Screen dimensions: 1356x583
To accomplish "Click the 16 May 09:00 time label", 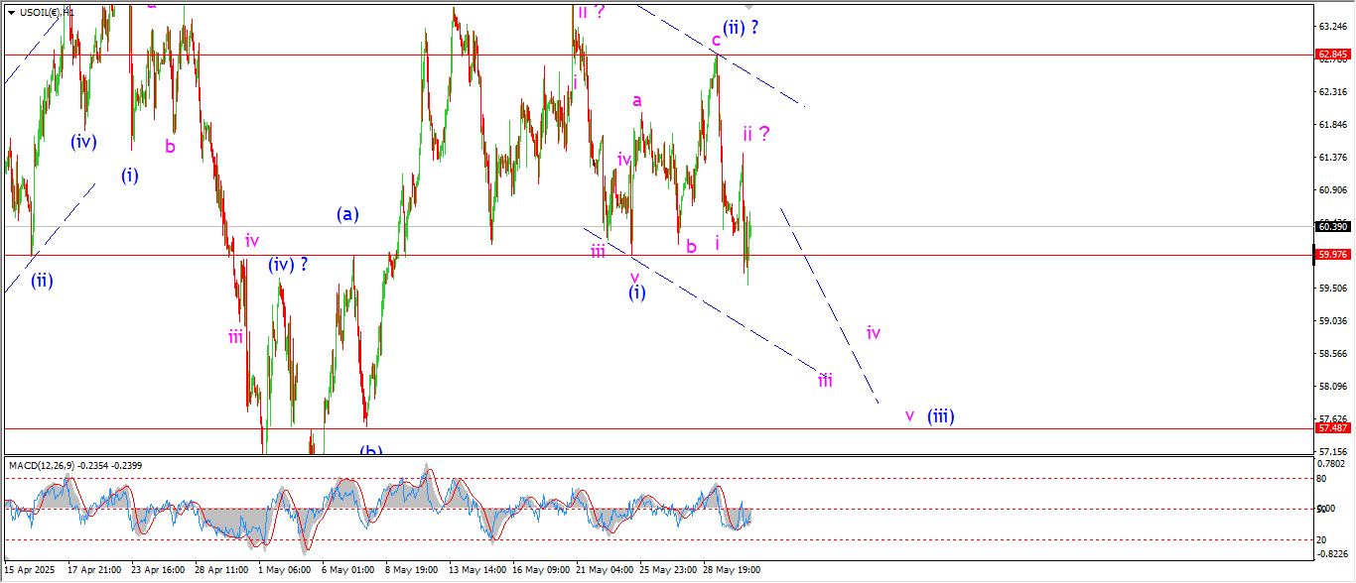I will [542, 570].
